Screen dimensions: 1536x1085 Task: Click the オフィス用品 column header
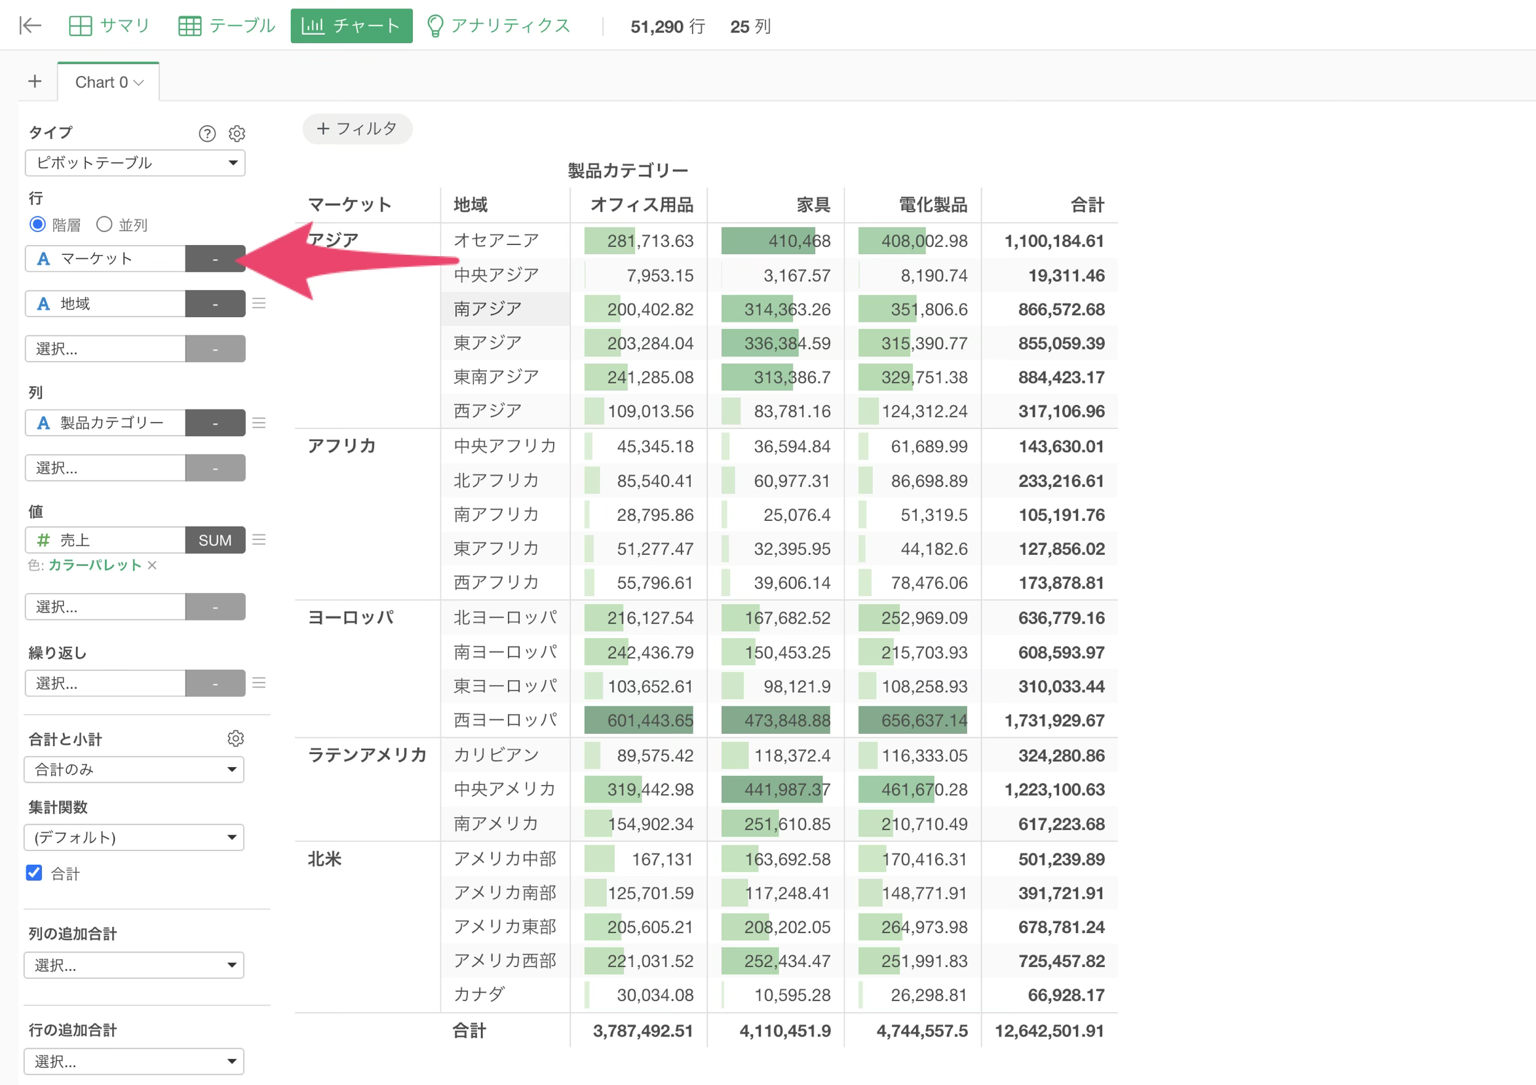(642, 204)
